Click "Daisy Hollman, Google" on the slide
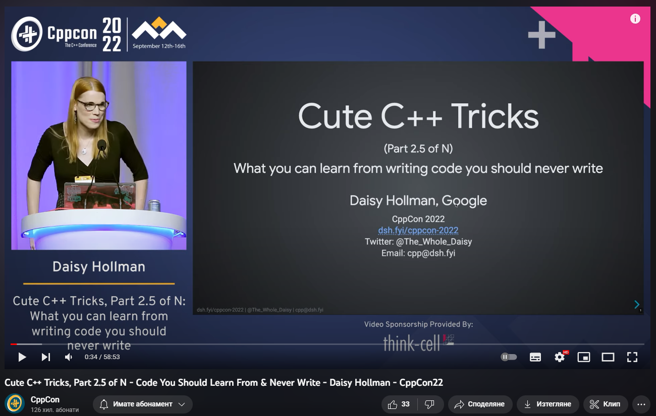 click(x=418, y=200)
